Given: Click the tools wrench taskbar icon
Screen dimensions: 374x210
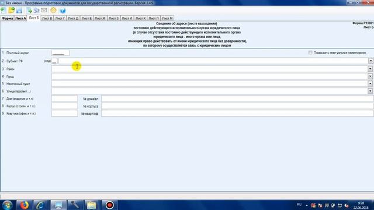Looking at the screenshot, I should 75,205.
